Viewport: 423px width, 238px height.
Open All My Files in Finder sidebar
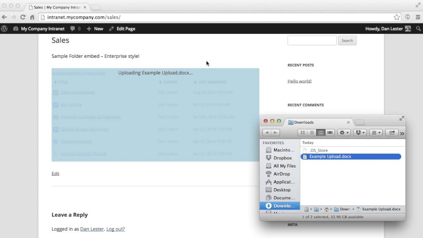pos(281,166)
